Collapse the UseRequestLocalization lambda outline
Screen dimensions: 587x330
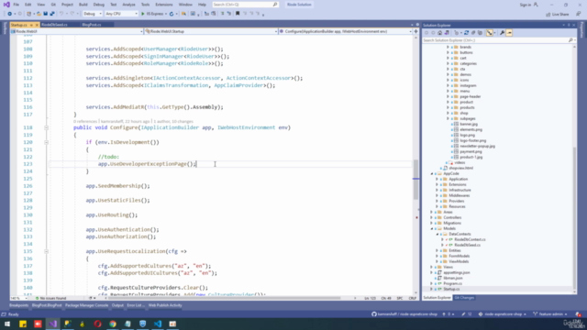click(x=47, y=251)
